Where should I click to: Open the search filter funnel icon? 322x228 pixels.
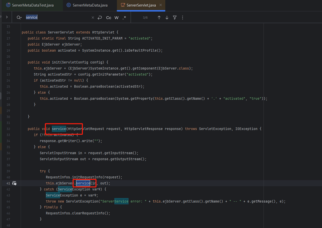point(175,17)
